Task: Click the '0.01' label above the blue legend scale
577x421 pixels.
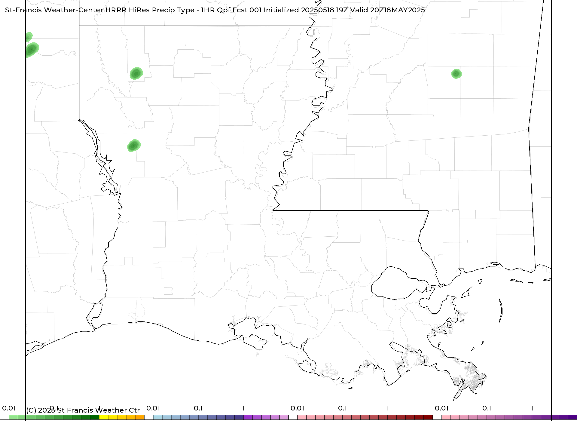Action: 153,408
